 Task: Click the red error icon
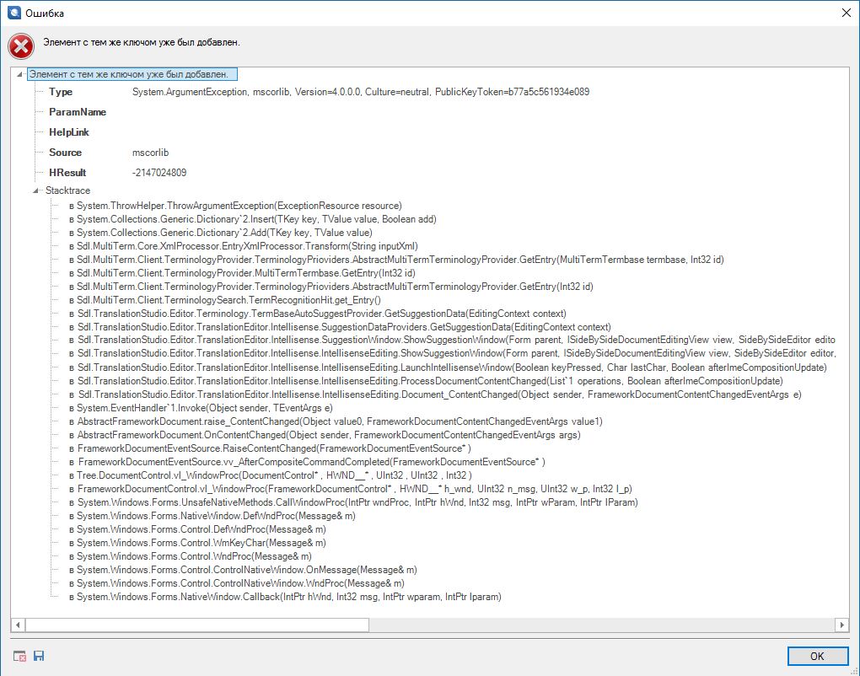click(21, 46)
